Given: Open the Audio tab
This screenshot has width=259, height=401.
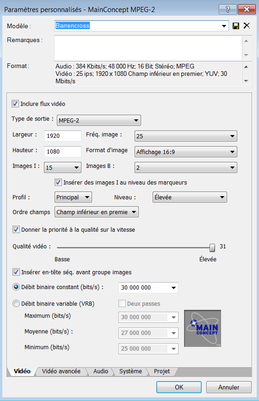Looking at the screenshot, I should (x=101, y=371).
